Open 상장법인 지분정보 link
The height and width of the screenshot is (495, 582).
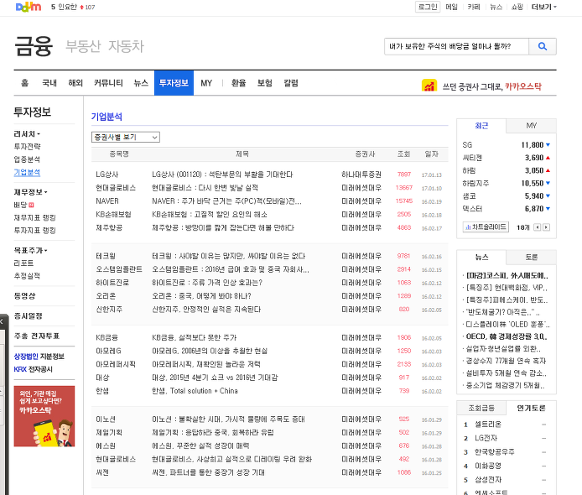pyautogui.click(x=39, y=357)
